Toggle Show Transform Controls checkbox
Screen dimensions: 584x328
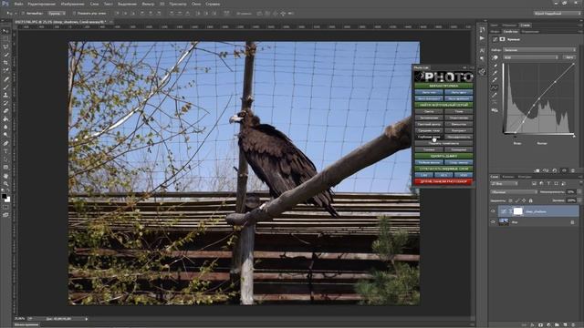(74, 13)
